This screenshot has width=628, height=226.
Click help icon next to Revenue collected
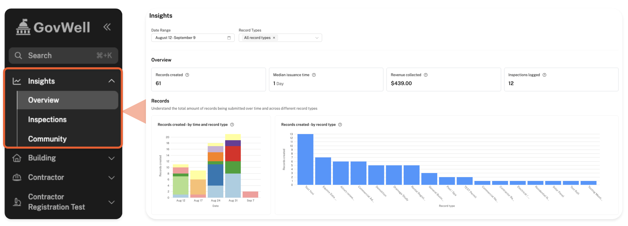pos(426,75)
